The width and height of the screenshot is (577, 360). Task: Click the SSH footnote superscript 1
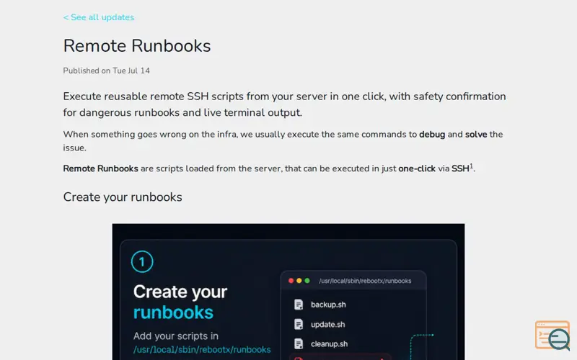(x=472, y=166)
